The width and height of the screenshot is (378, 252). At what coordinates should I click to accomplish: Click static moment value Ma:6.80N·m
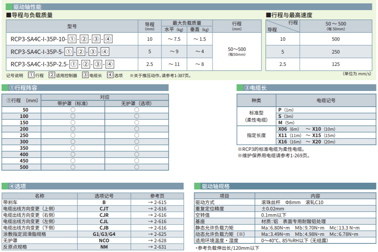click(276, 228)
